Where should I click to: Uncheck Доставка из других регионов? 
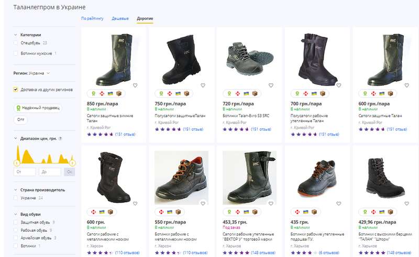click(x=16, y=89)
